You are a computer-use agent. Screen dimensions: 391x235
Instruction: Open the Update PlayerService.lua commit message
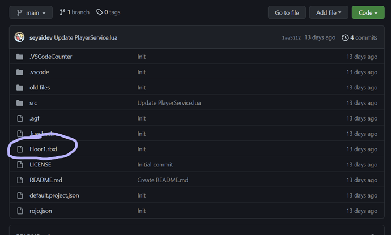pos(86,38)
